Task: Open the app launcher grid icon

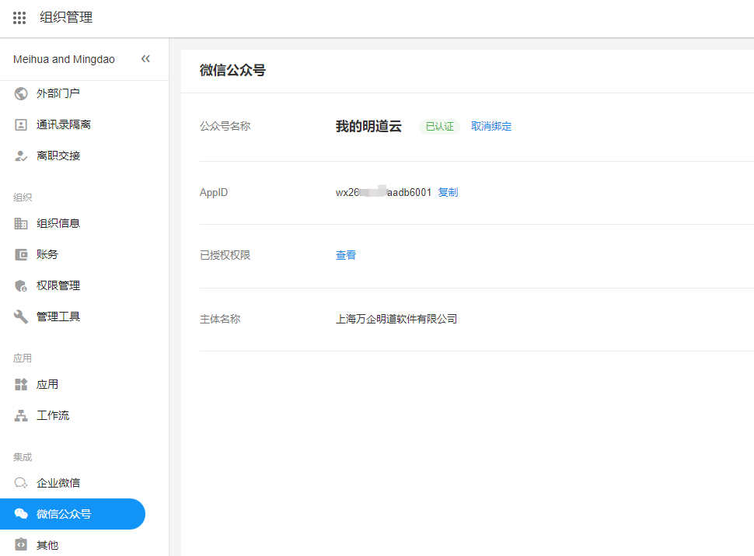Action: [19, 18]
